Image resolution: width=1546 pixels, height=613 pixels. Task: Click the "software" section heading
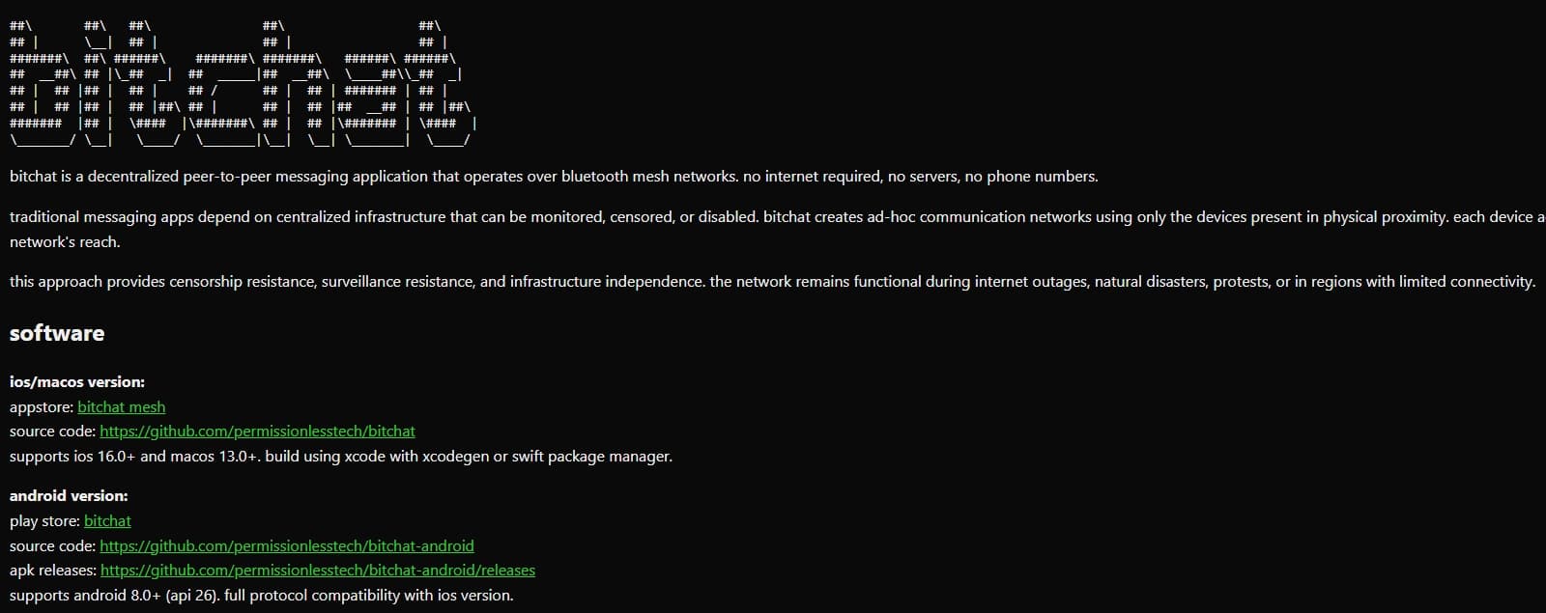(57, 333)
